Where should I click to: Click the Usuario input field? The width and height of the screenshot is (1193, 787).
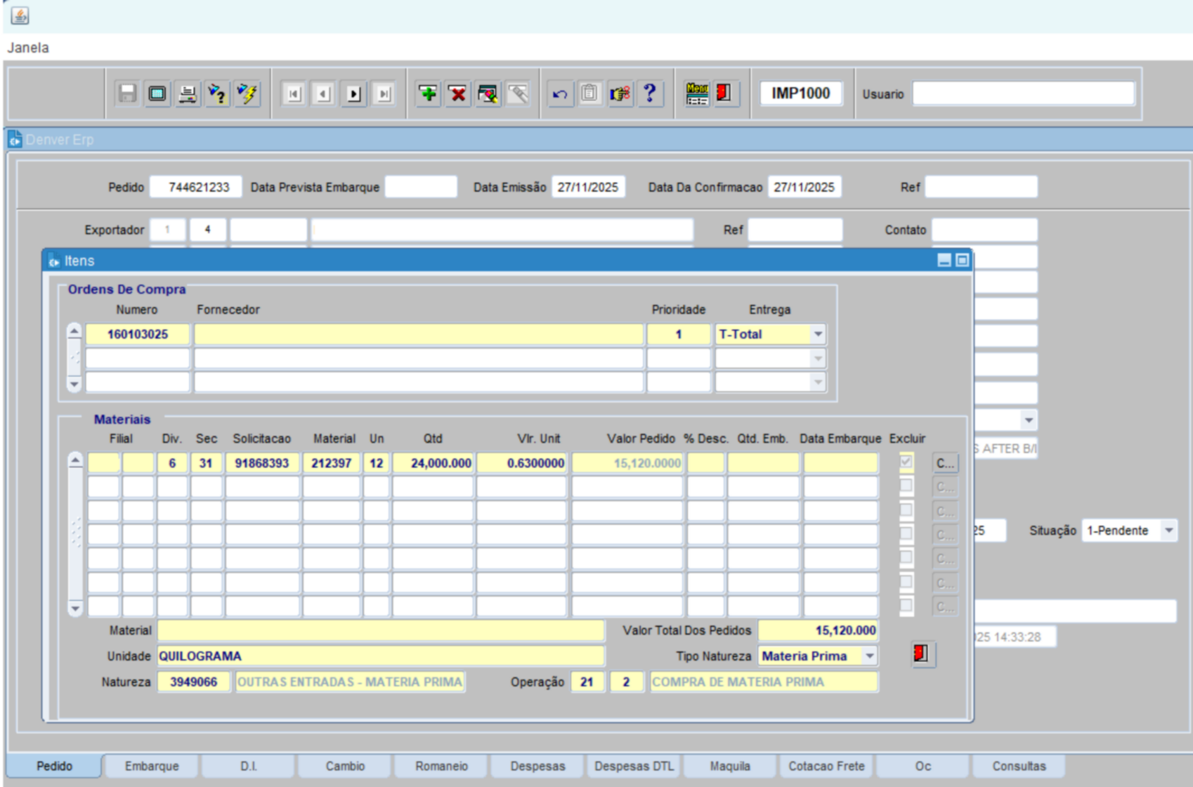1023,93
